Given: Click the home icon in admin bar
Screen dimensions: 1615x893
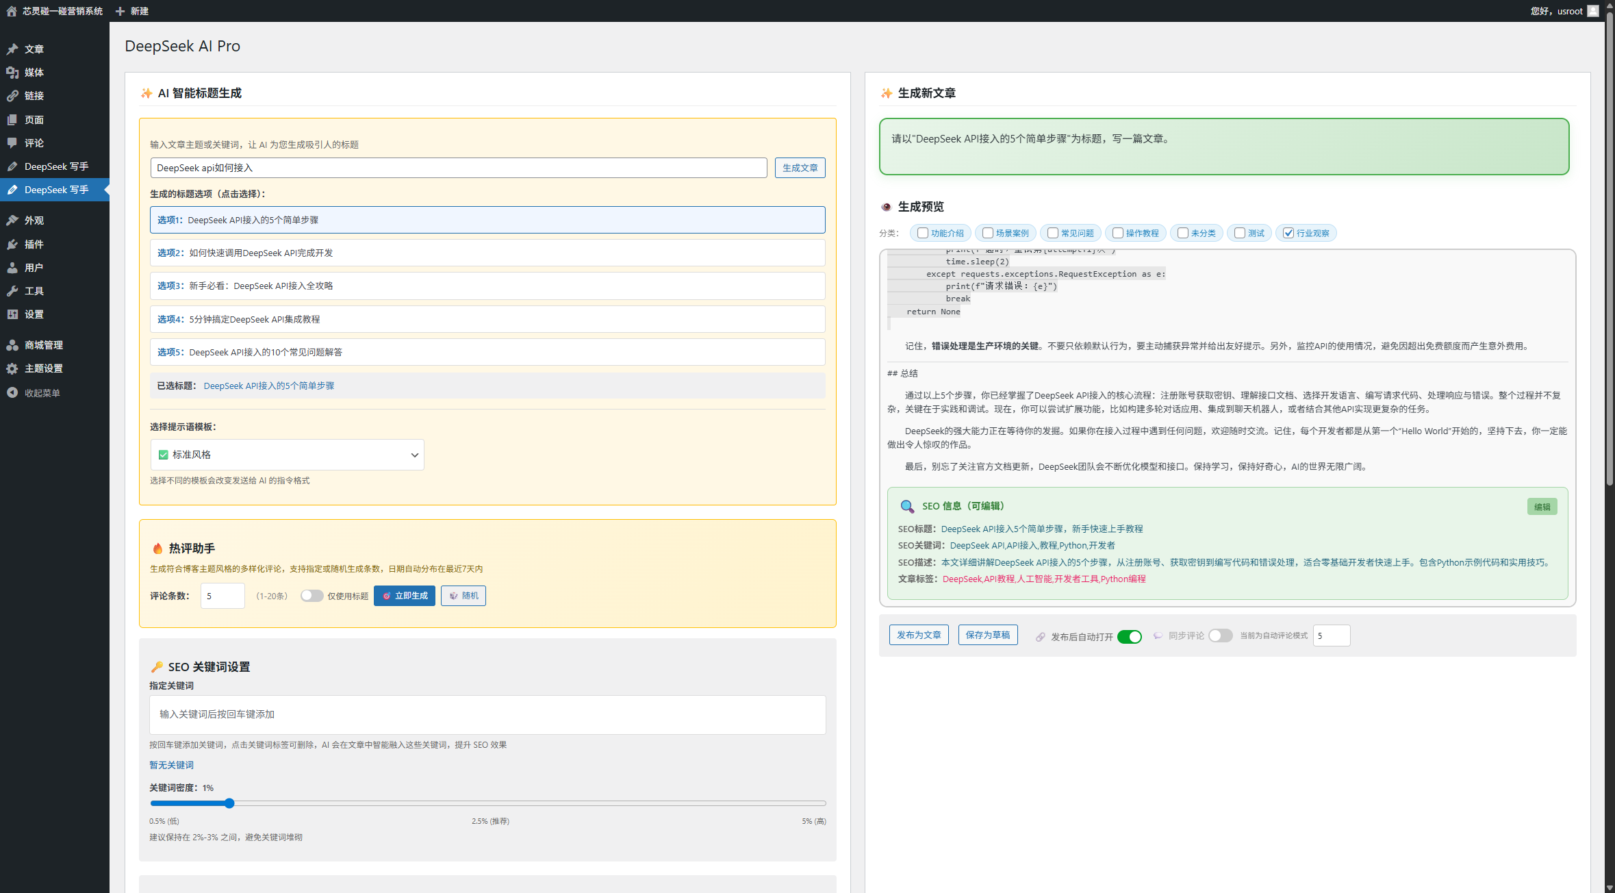Looking at the screenshot, I should click(x=12, y=11).
